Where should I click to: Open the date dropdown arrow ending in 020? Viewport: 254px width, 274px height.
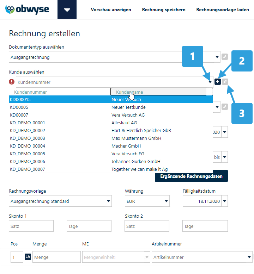[225, 132]
